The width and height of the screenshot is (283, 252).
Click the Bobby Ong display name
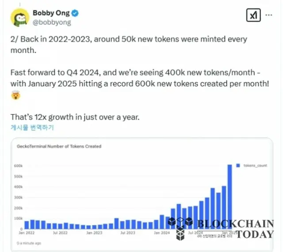pos(51,13)
